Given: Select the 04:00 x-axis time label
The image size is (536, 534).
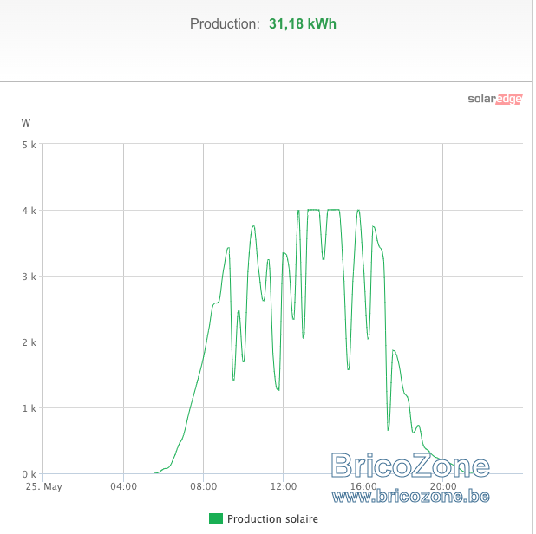Looking at the screenshot, I should pos(123,486).
